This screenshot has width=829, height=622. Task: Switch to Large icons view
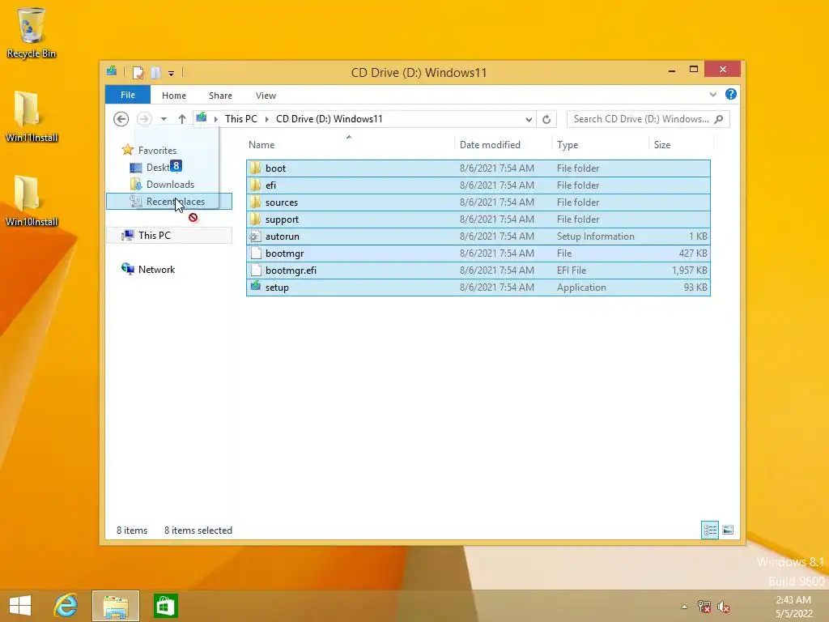pyautogui.click(x=728, y=530)
